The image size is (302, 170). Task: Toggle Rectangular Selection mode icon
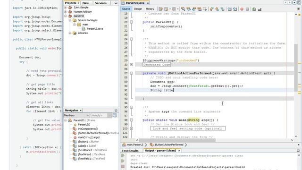[x=205, y=9]
